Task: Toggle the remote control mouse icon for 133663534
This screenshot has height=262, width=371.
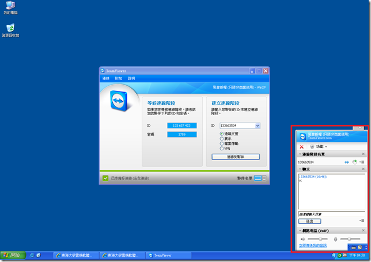Action: coord(354,162)
